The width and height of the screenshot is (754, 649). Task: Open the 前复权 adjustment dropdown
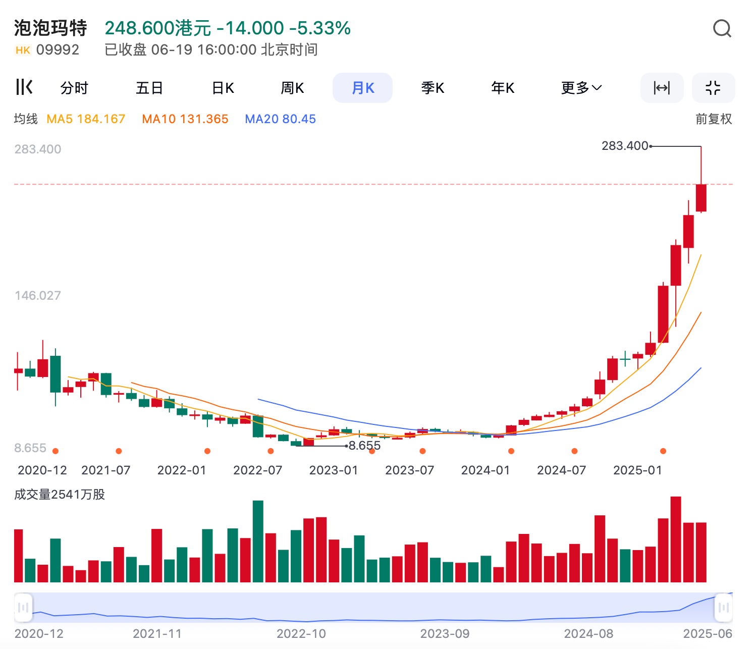713,119
